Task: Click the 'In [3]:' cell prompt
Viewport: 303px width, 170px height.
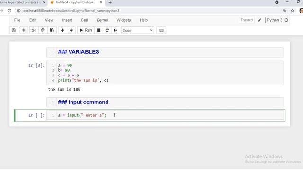Action: point(36,65)
